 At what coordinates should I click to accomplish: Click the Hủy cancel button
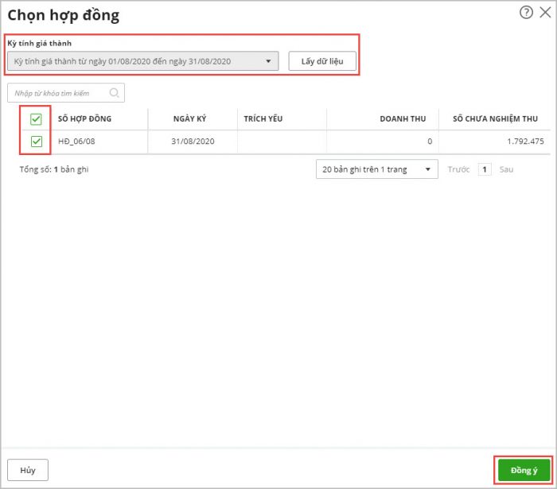click(x=28, y=470)
